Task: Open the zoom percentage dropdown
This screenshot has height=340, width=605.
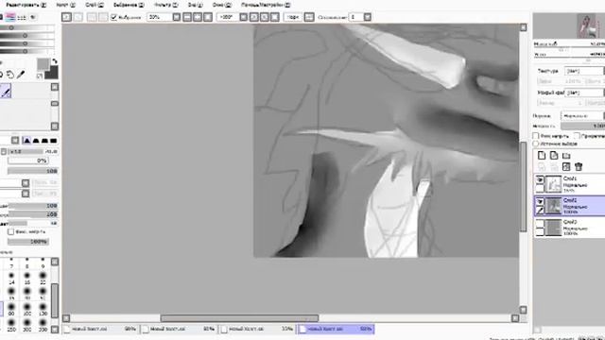Action: tap(177, 17)
